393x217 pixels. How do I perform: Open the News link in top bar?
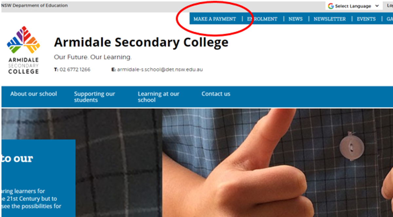(295, 19)
